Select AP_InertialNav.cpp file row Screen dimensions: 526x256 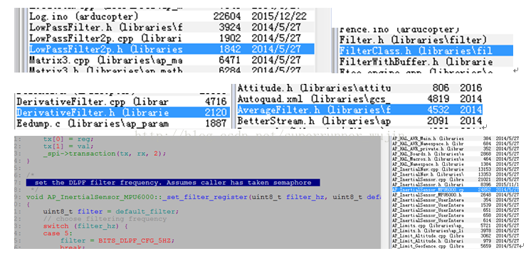click(x=456, y=169)
